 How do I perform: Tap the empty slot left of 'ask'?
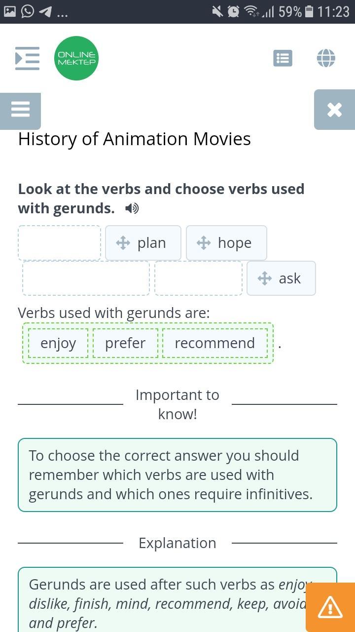click(x=198, y=278)
